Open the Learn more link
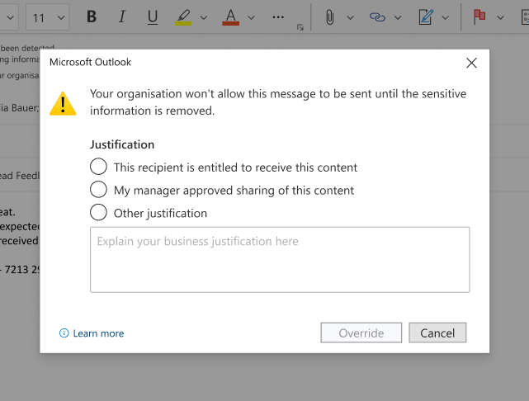Screen dimensions: 529x401 (98, 333)
